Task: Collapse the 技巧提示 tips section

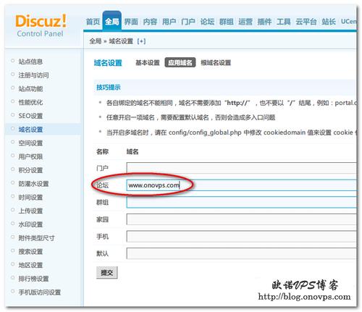Action: pos(109,88)
